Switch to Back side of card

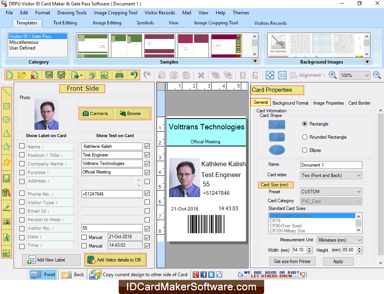click(73, 274)
